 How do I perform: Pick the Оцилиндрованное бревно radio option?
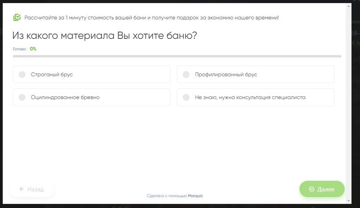tap(22, 97)
